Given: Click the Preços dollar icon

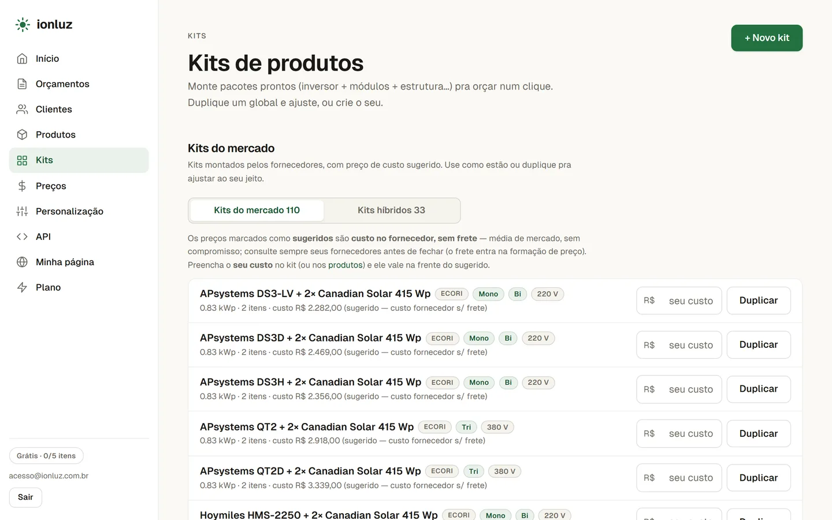Looking at the screenshot, I should (x=22, y=186).
